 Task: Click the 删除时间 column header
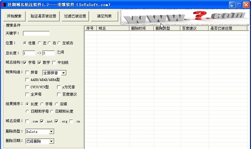pos(142,28)
